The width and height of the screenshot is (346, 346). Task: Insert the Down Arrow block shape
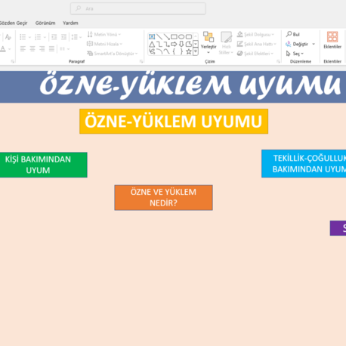(181, 45)
